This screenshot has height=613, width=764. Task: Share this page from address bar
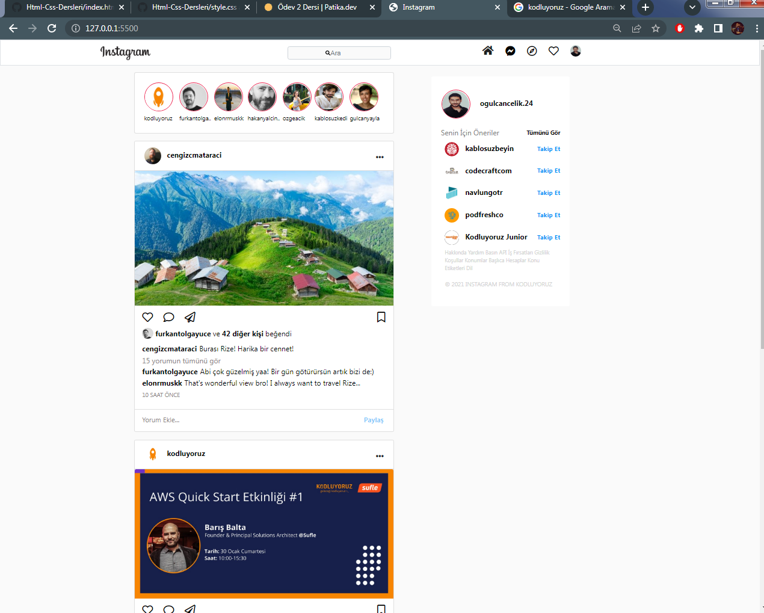click(x=636, y=28)
